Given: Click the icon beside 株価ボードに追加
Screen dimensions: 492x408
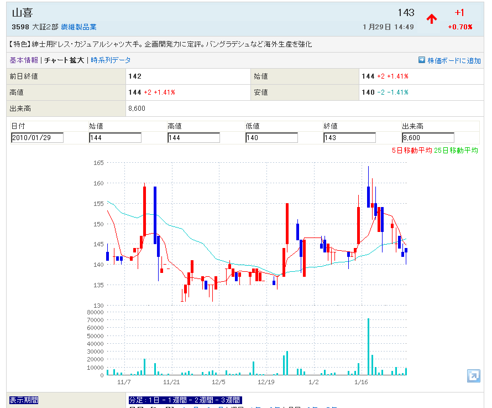Looking at the screenshot, I should pos(421,60).
